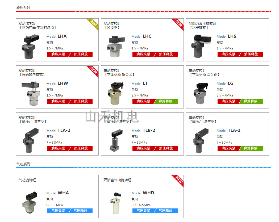Click 油压夹紧 badge under Model LHA

coord(58,54)
